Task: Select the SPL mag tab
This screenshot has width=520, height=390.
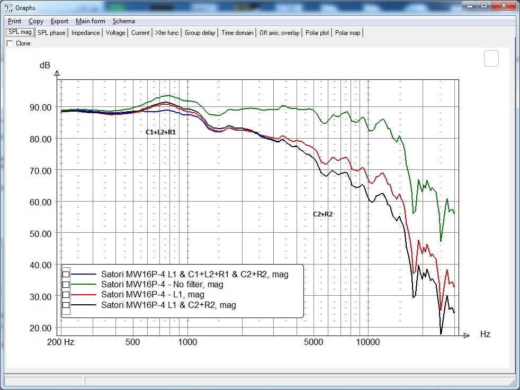Action: pos(20,32)
